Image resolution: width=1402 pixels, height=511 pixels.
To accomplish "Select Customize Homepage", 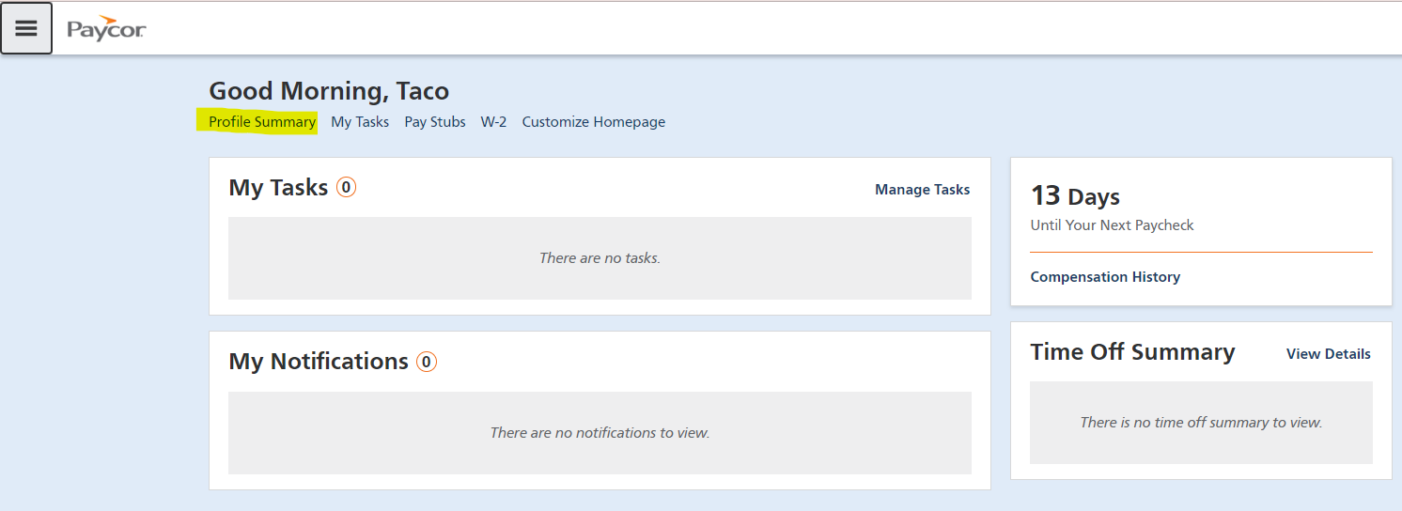I will tap(593, 122).
